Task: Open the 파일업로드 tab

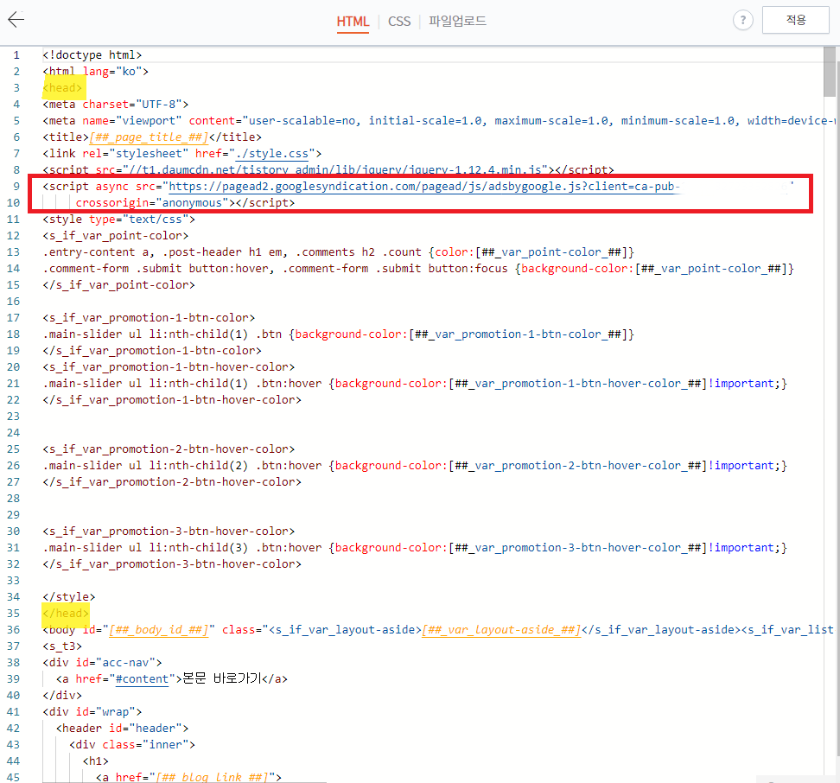Action: (x=457, y=22)
